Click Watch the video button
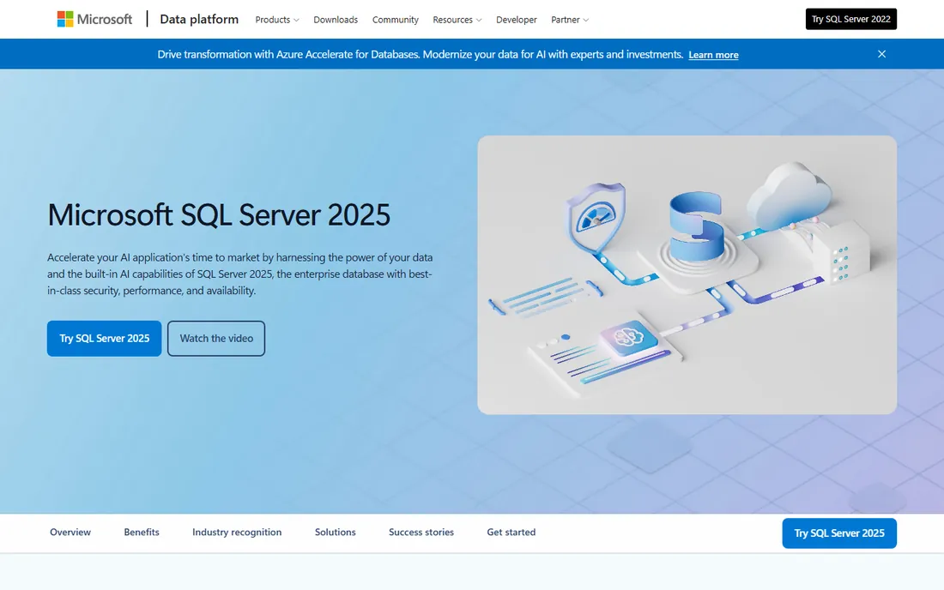The width and height of the screenshot is (944, 590). (x=216, y=339)
